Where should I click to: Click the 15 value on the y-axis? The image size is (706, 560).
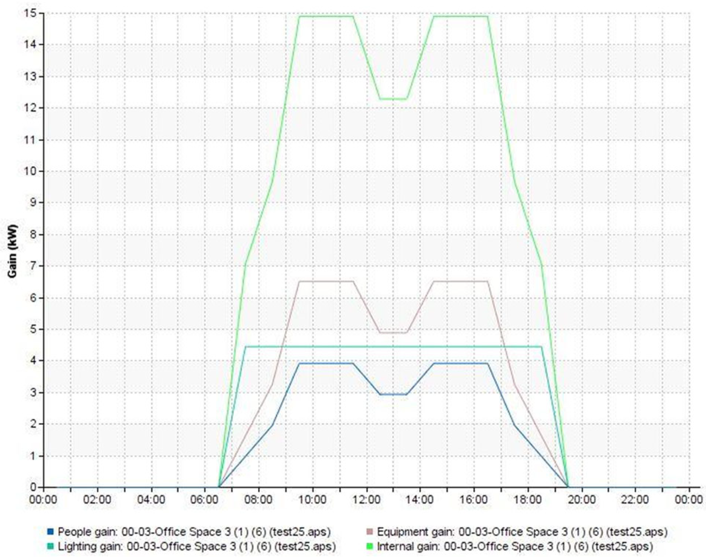coord(33,13)
